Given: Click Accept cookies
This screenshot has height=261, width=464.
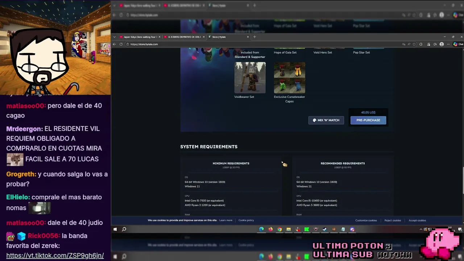Looking at the screenshot, I should [417, 220].
